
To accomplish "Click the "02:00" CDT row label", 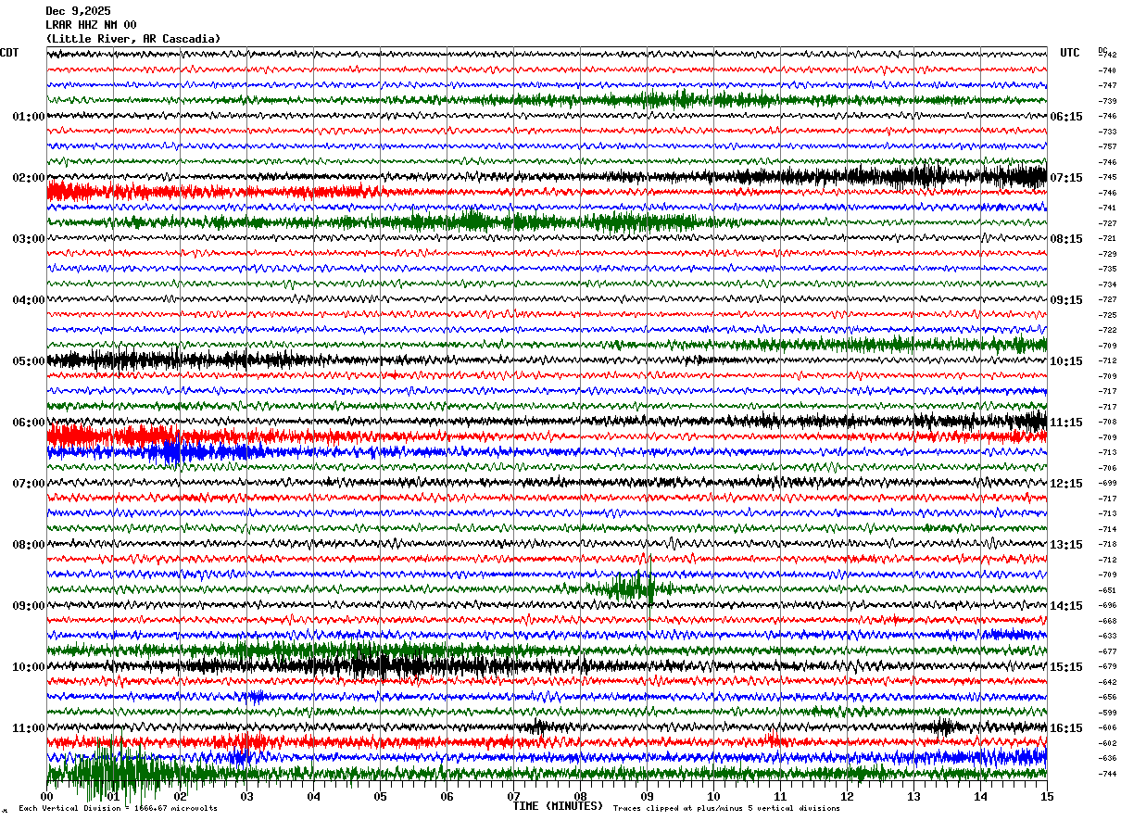I will click(x=28, y=178).
